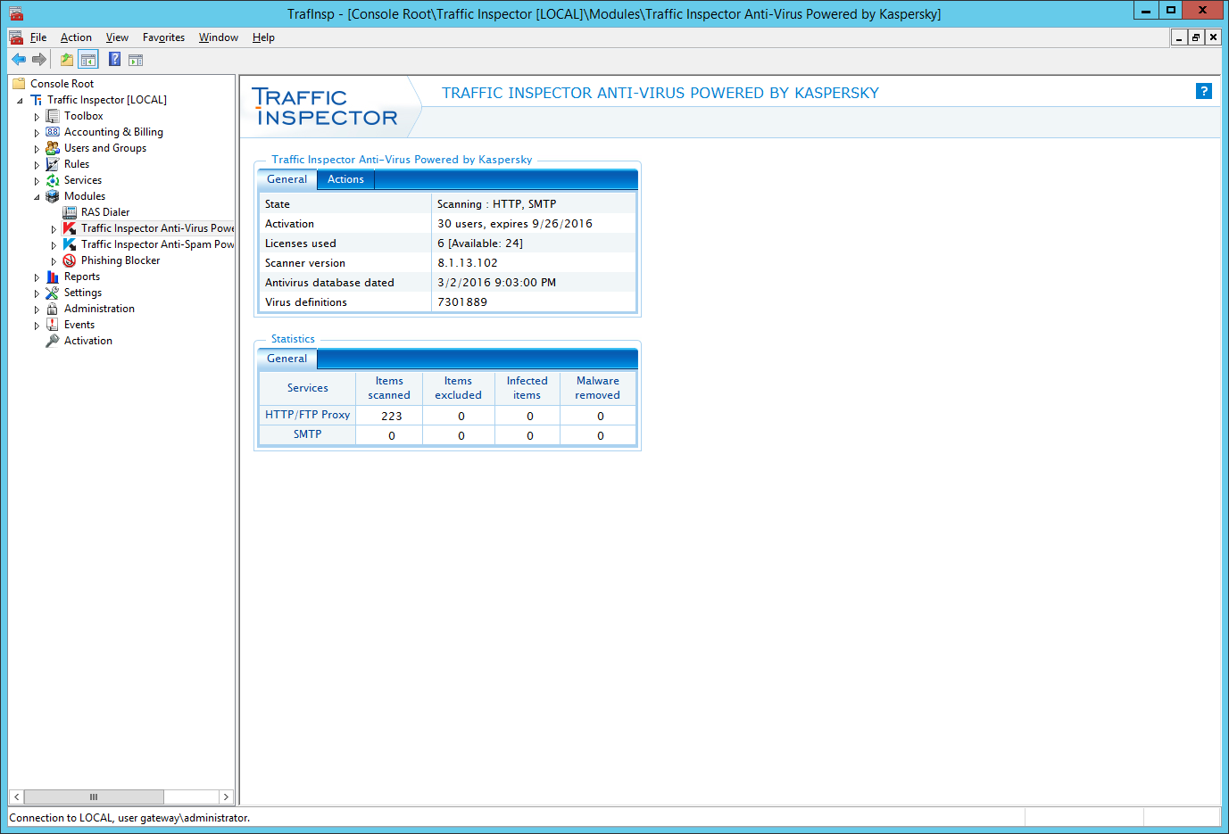Select Traffic Inspector Anti-Spam tree item
Image resolution: width=1229 pixels, height=834 pixels.
pyautogui.click(x=157, y=244)
